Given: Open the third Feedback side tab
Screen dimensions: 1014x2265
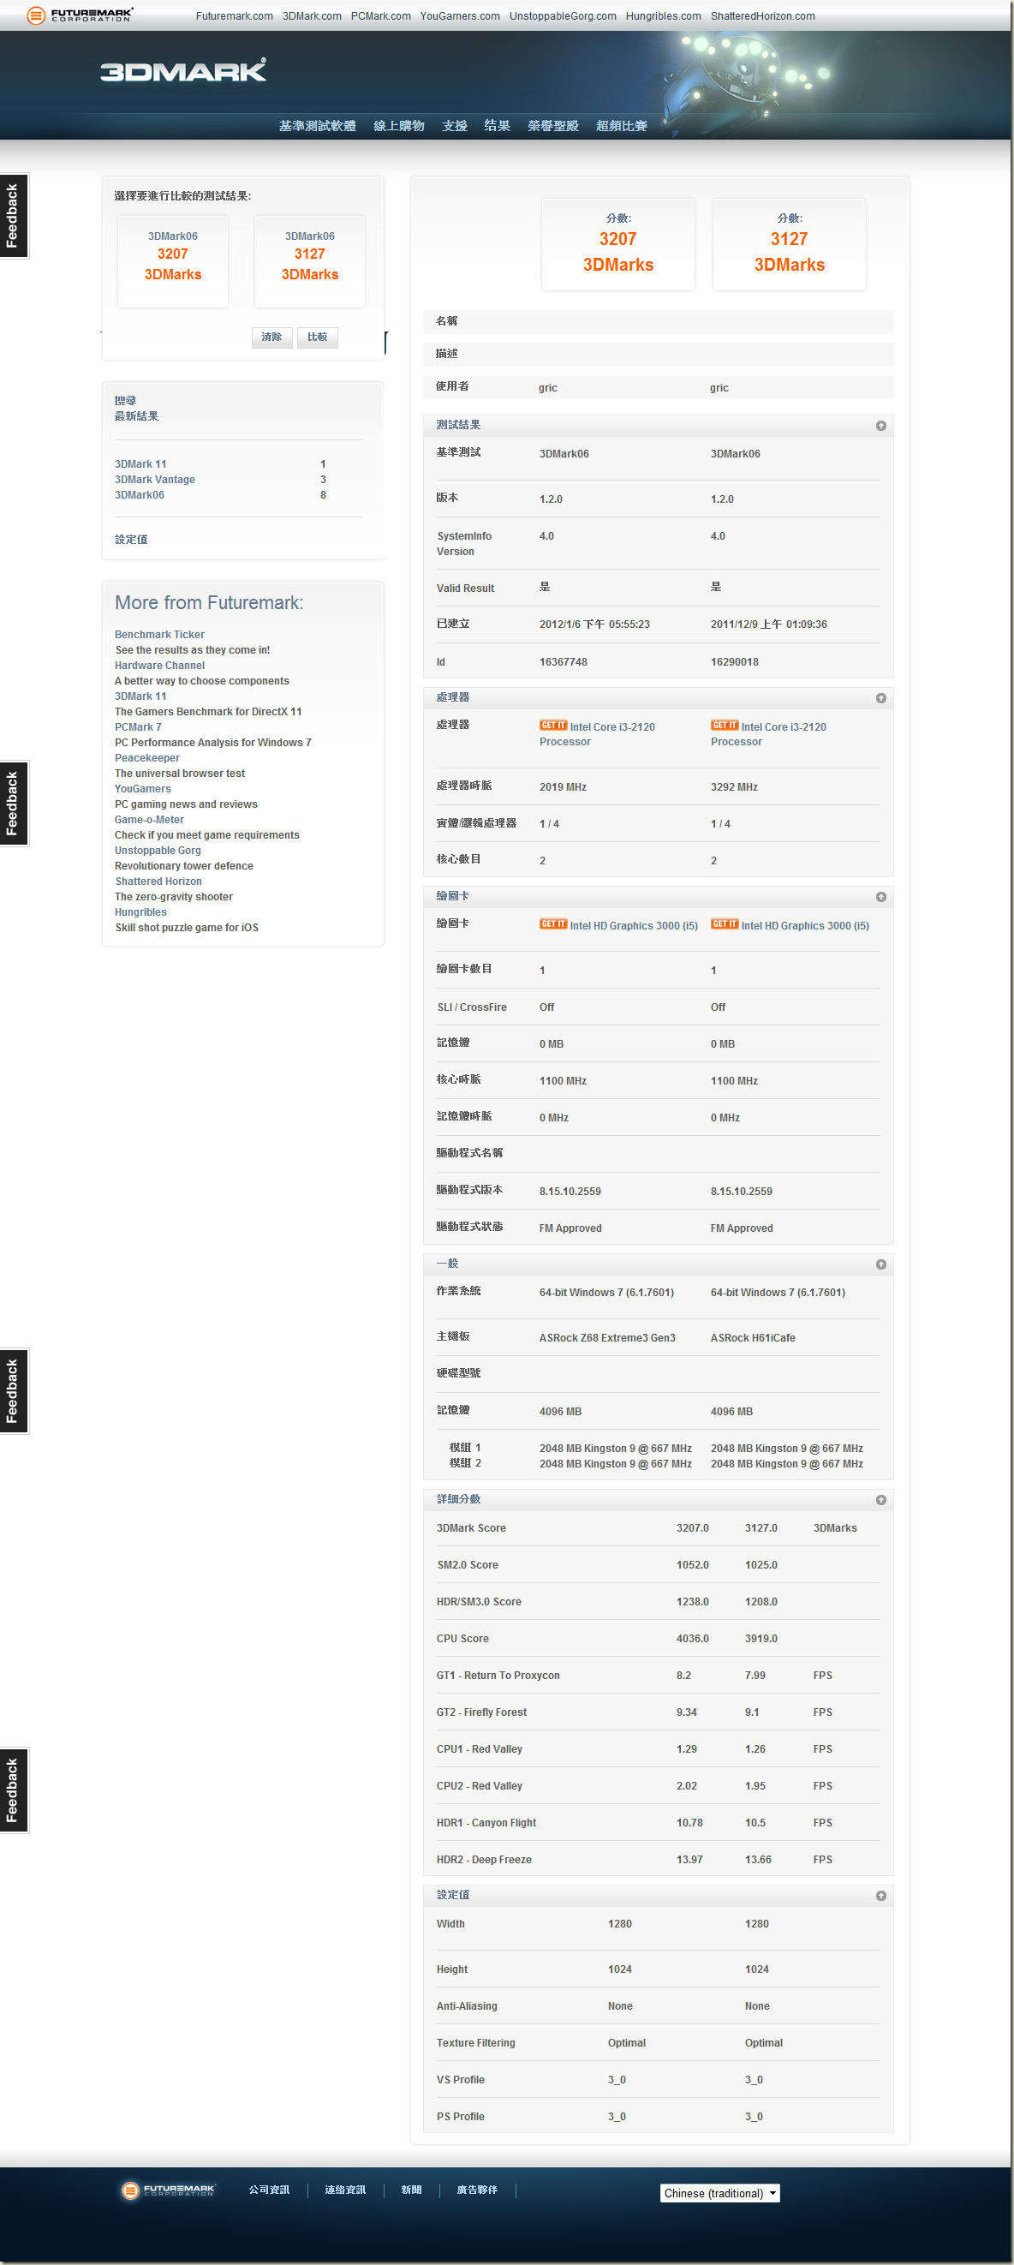Looking at the screenshot, I should tap(13, 1391).
